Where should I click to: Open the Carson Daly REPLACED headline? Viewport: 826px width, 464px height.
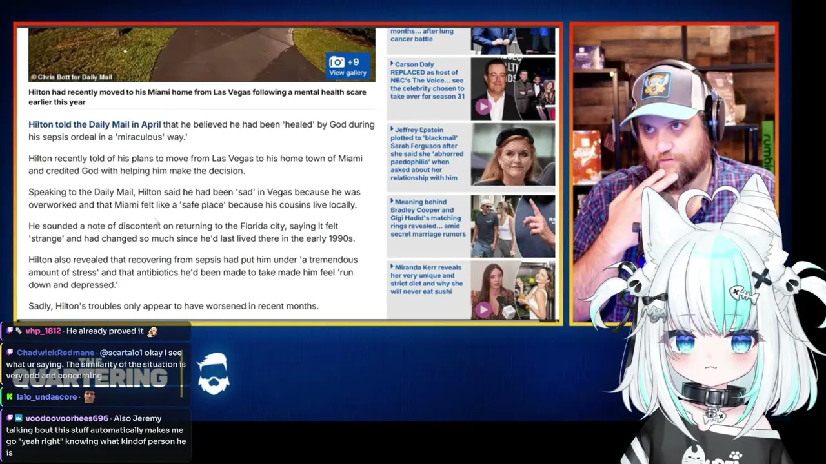[427, 81]
